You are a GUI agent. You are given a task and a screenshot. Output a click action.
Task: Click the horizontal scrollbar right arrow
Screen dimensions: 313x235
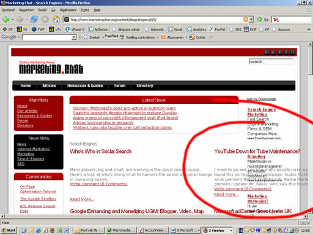(305, 216)
